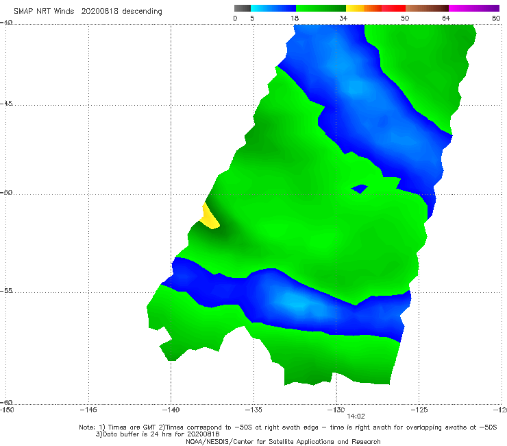Click the colorbar label '64'

coord(446,18)
